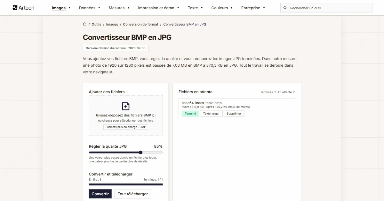
Task: Click the Arteon brand name
Action: click(x=27, y=8)
